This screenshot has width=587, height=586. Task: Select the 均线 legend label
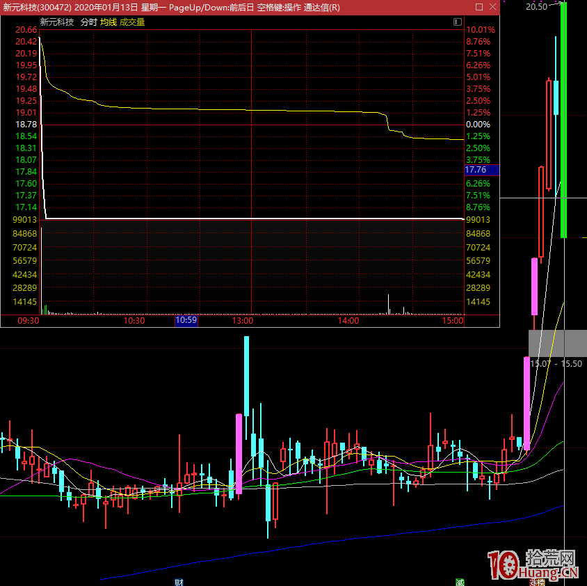(x=108, y=22)
